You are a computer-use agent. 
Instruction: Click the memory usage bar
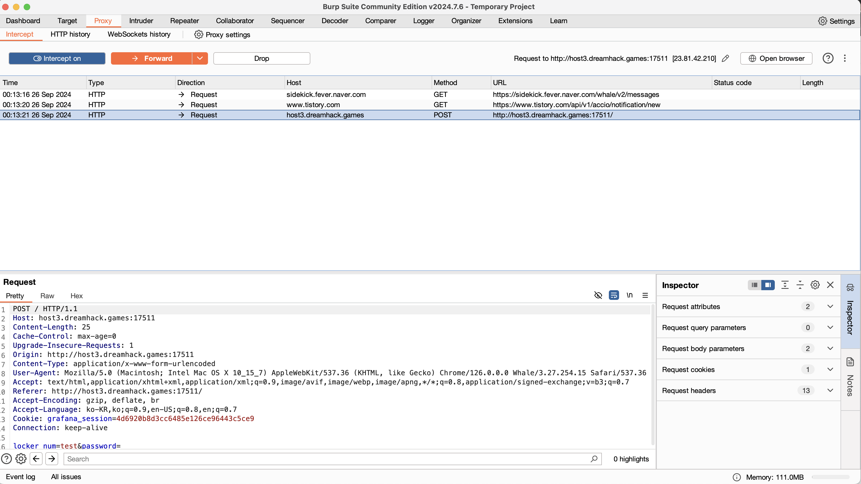tap(831, 477)
